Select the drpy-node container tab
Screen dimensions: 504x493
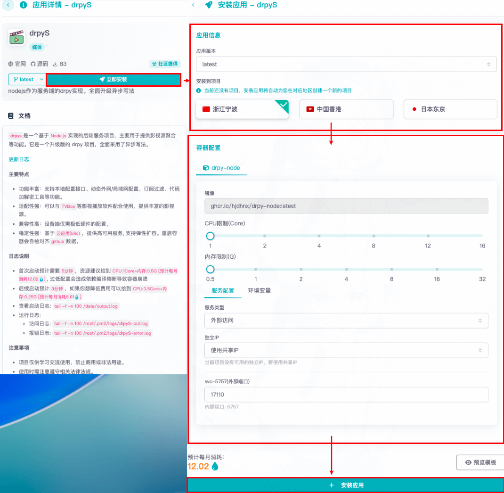[221, 168]
